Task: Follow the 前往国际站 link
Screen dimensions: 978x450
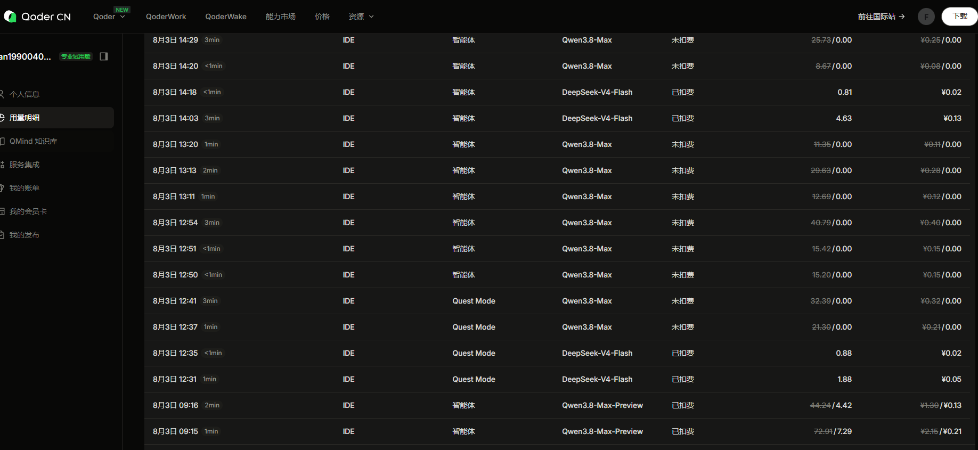Action: tap(881, 17)
